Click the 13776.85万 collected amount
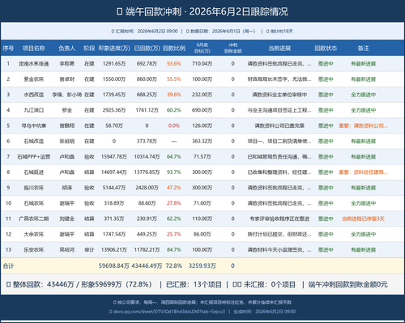Viewport: 405px width, 323px height. [x=147, y=172]
